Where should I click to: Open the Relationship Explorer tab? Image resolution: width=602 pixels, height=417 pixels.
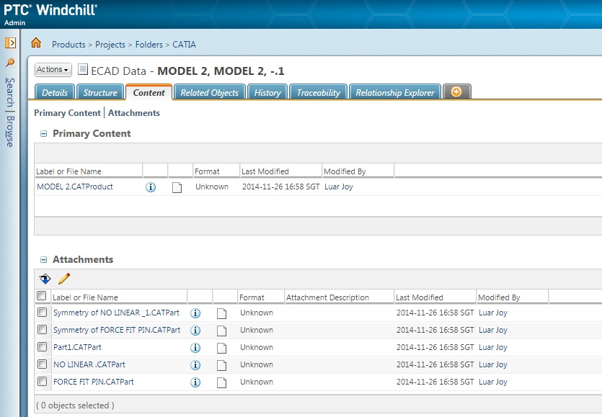(x=395, y=92)
